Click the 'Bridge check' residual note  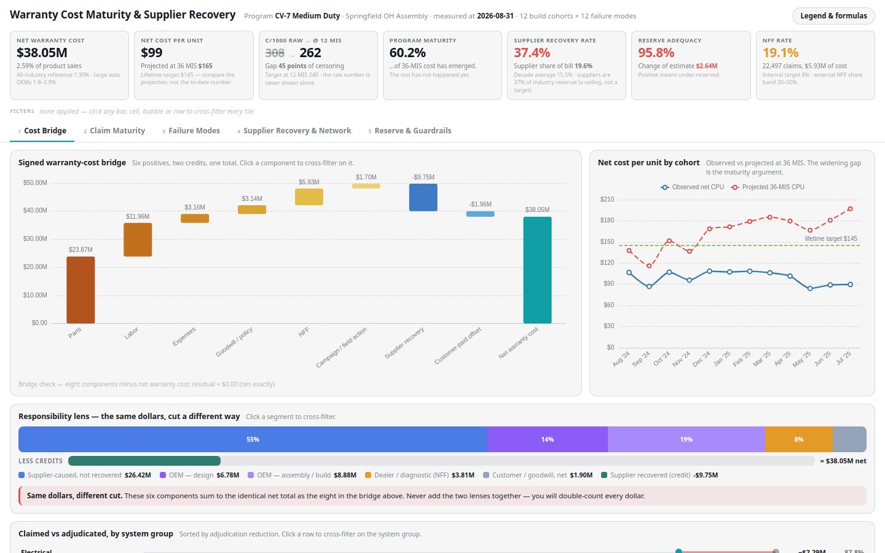click(146, 384)
